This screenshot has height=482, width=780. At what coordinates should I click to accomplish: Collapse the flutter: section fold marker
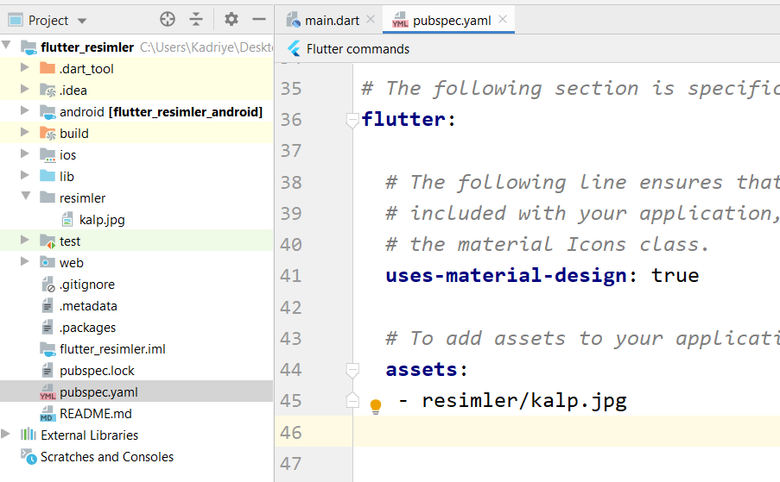tap(352, 120)
